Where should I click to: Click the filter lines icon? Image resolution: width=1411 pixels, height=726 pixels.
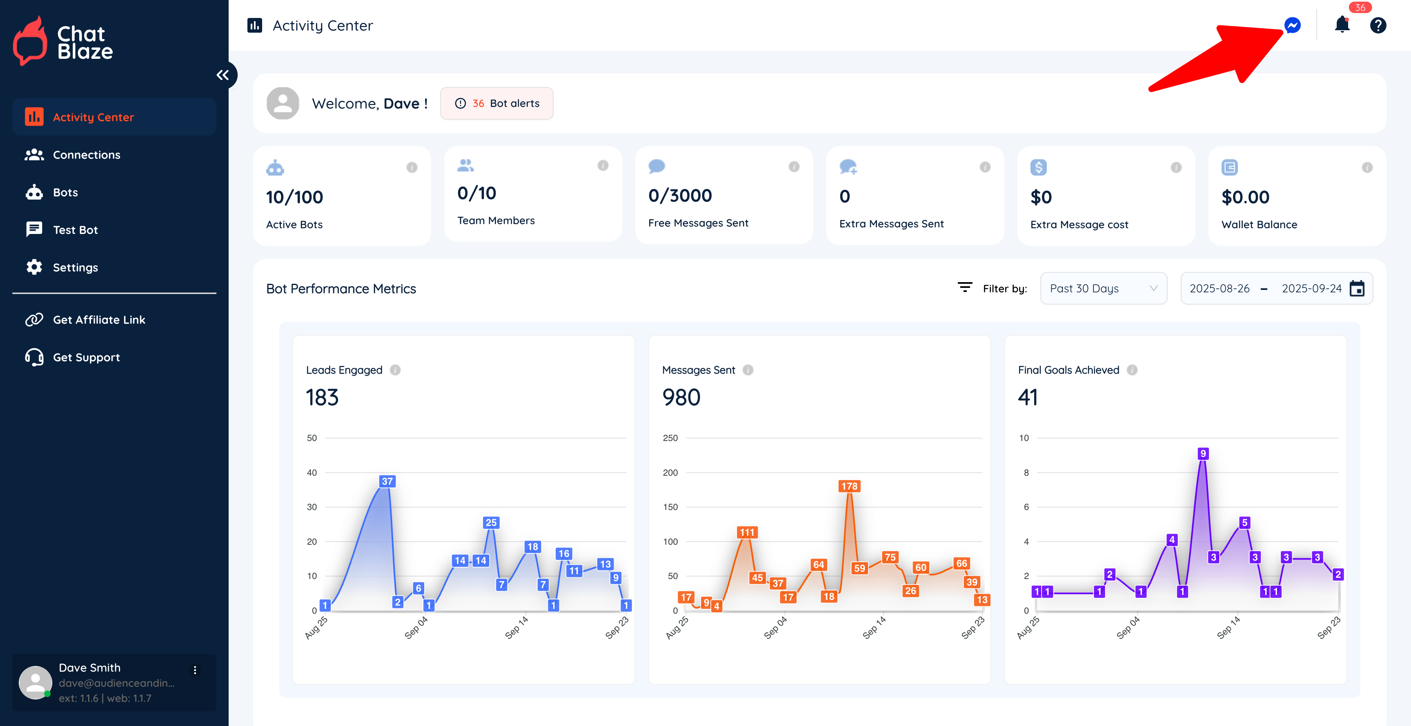click(x=965, y=287)
